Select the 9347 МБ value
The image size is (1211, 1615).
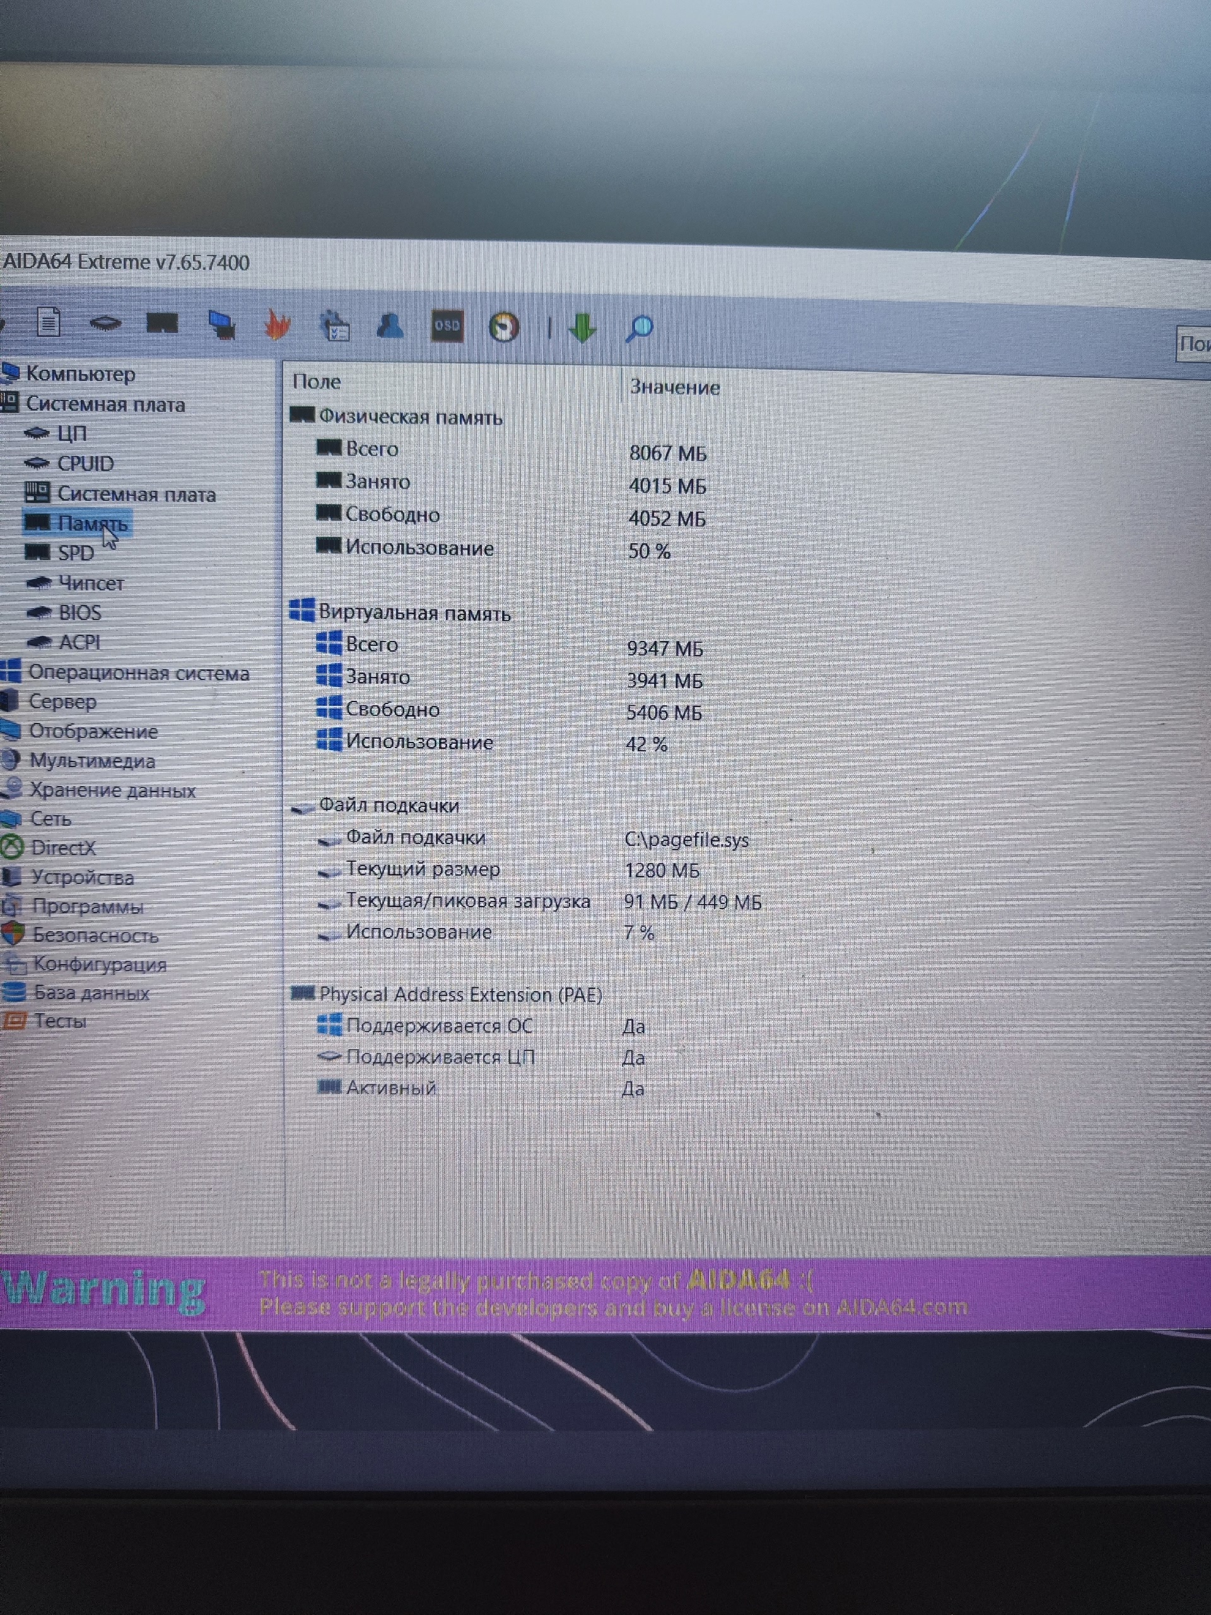pos(664,649)
